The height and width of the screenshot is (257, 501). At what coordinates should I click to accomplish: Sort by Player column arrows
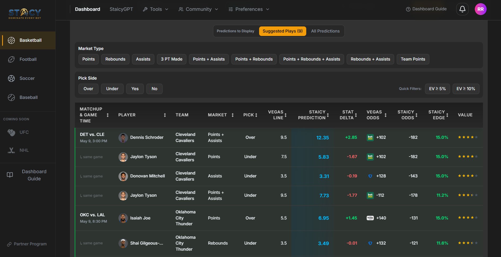click(165, 115)
